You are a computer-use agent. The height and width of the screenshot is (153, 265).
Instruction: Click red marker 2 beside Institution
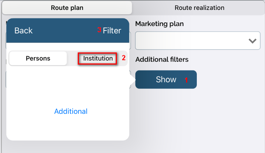(124, 58)
